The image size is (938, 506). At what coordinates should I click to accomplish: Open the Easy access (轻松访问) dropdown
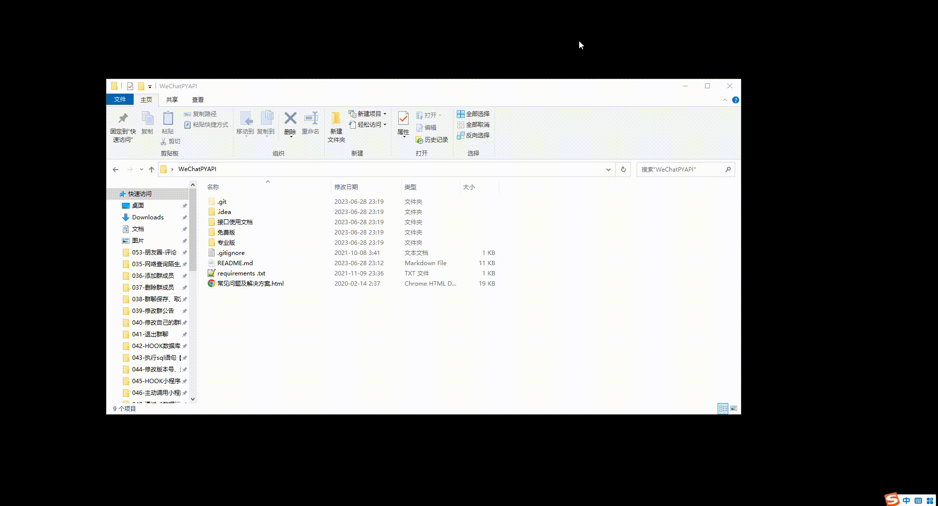368,125
